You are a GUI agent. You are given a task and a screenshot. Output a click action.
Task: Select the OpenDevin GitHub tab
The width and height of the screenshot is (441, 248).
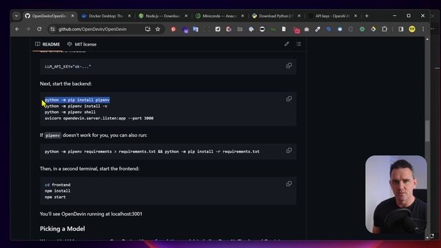[49, 16]
